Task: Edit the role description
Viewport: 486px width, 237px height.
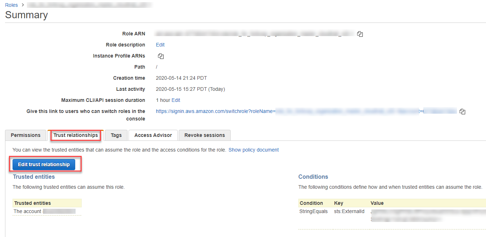Action: pyautogui.click(x=160, y=45)
